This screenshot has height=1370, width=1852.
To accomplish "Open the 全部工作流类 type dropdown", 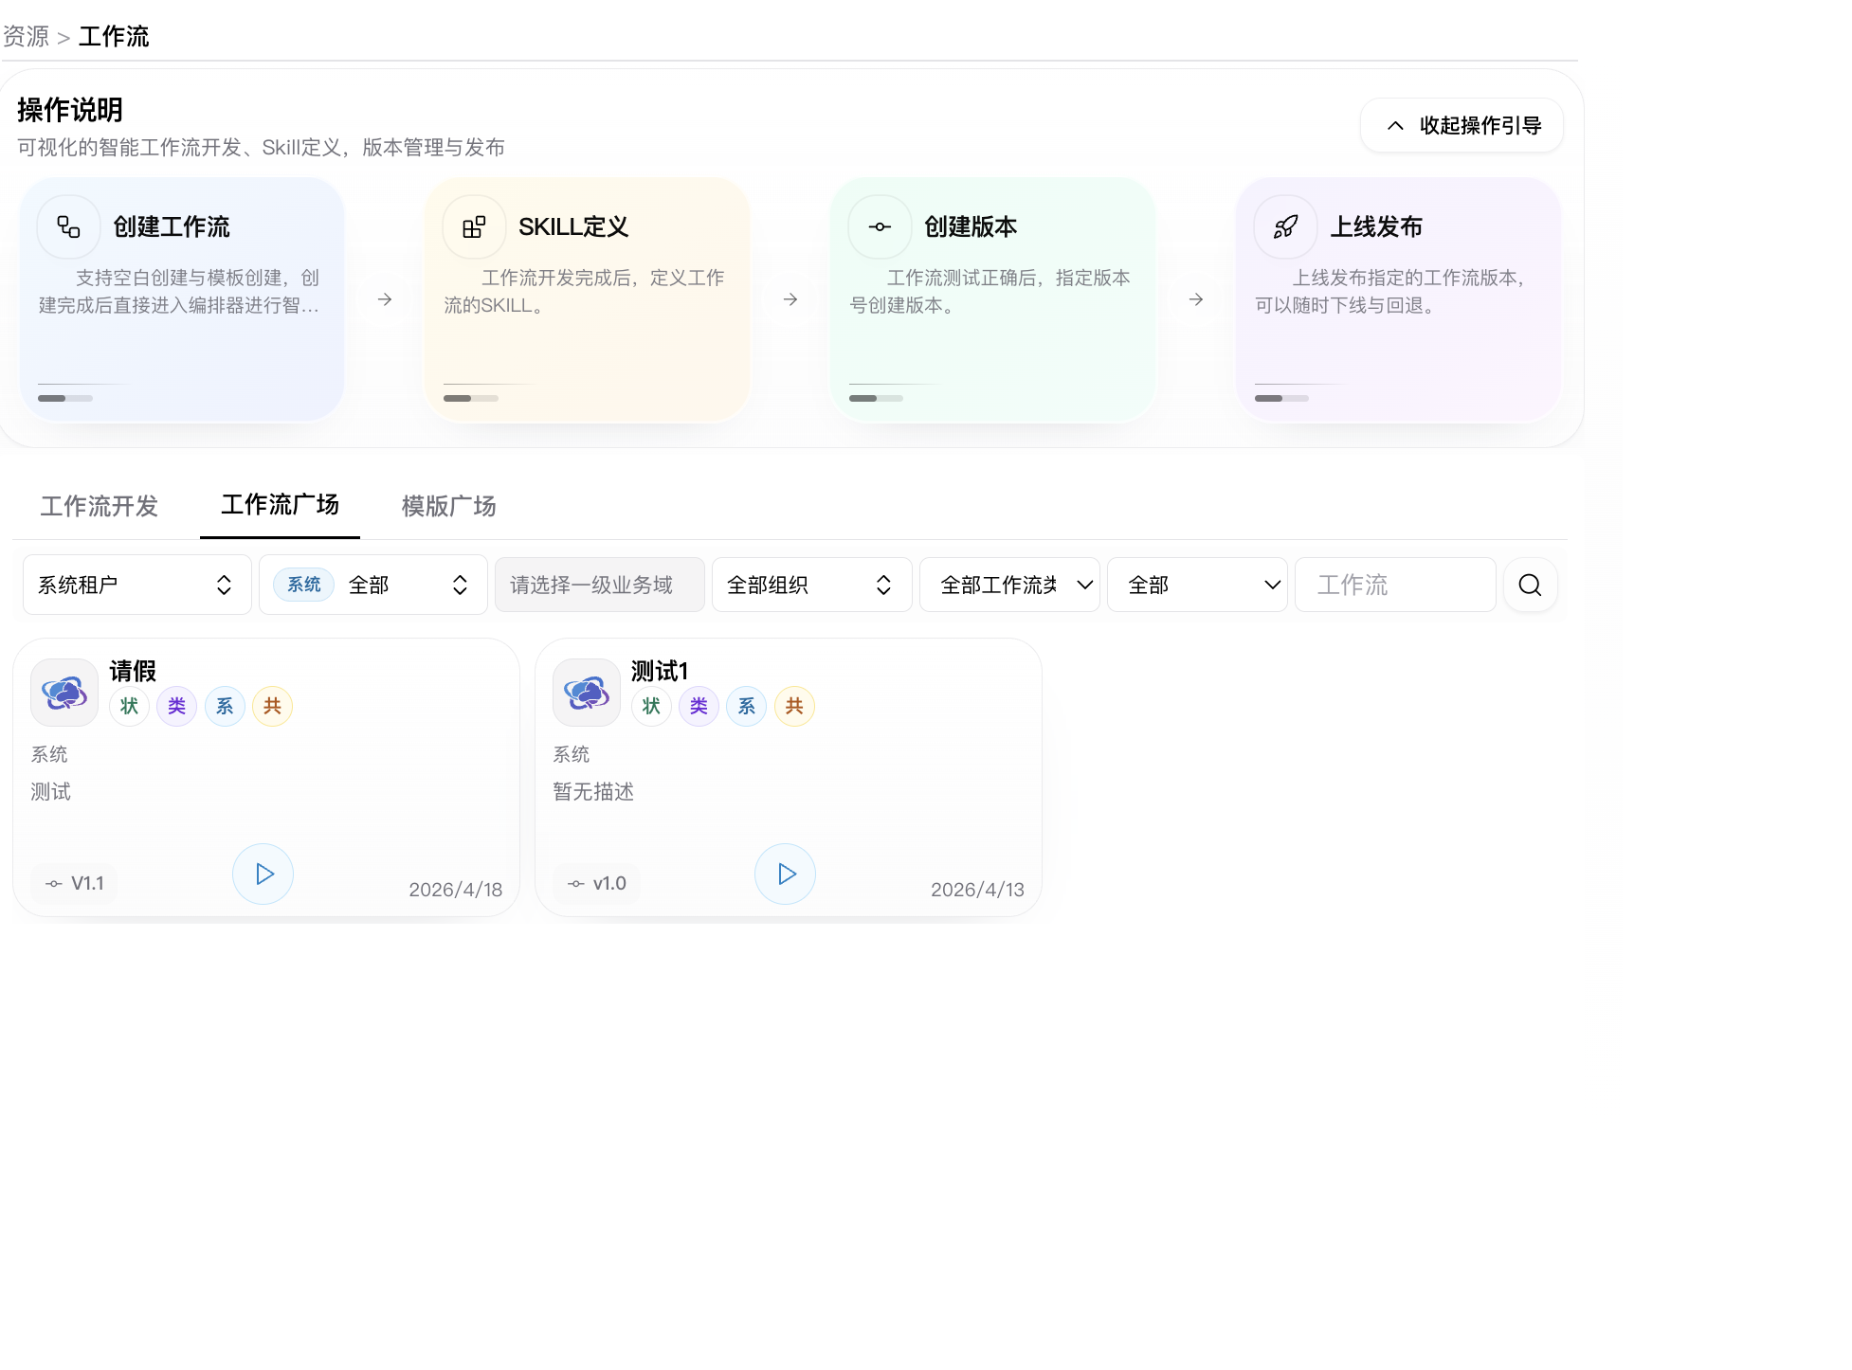I will pyautogui.click(x=1009, y=585).
